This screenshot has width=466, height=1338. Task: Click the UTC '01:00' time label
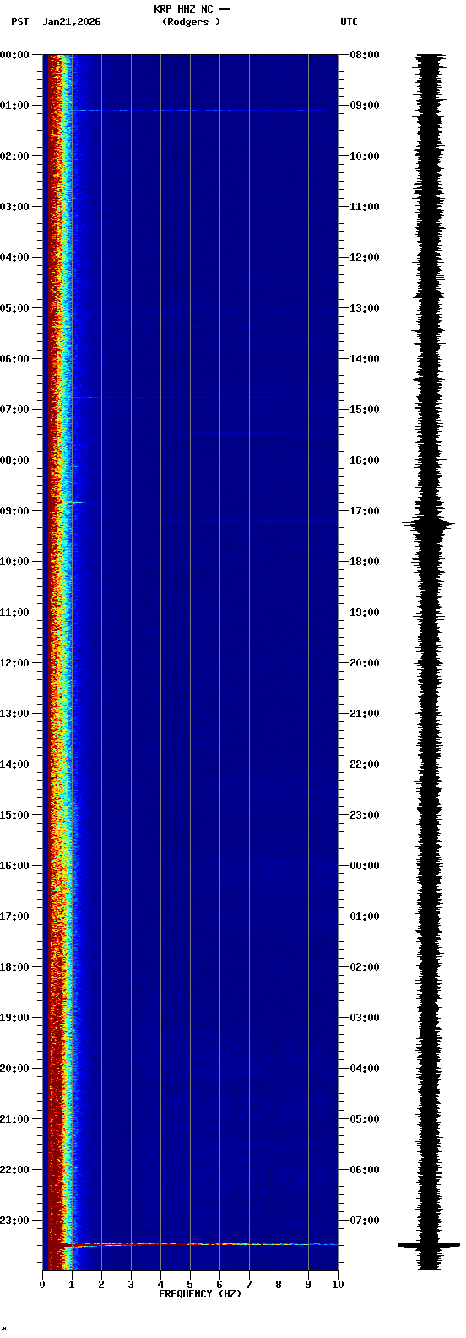364,916
